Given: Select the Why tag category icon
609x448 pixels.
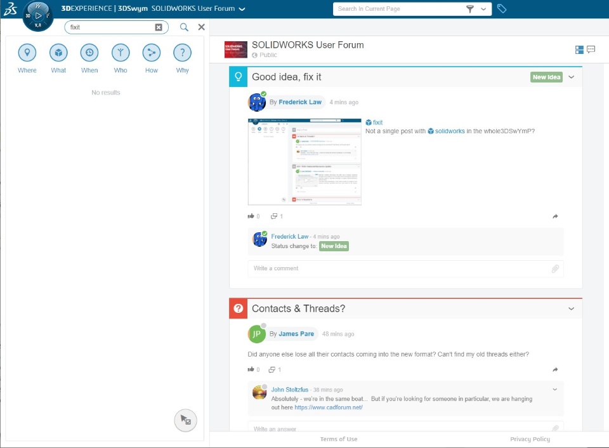Looking at the screenshot, I should (182, 53).
